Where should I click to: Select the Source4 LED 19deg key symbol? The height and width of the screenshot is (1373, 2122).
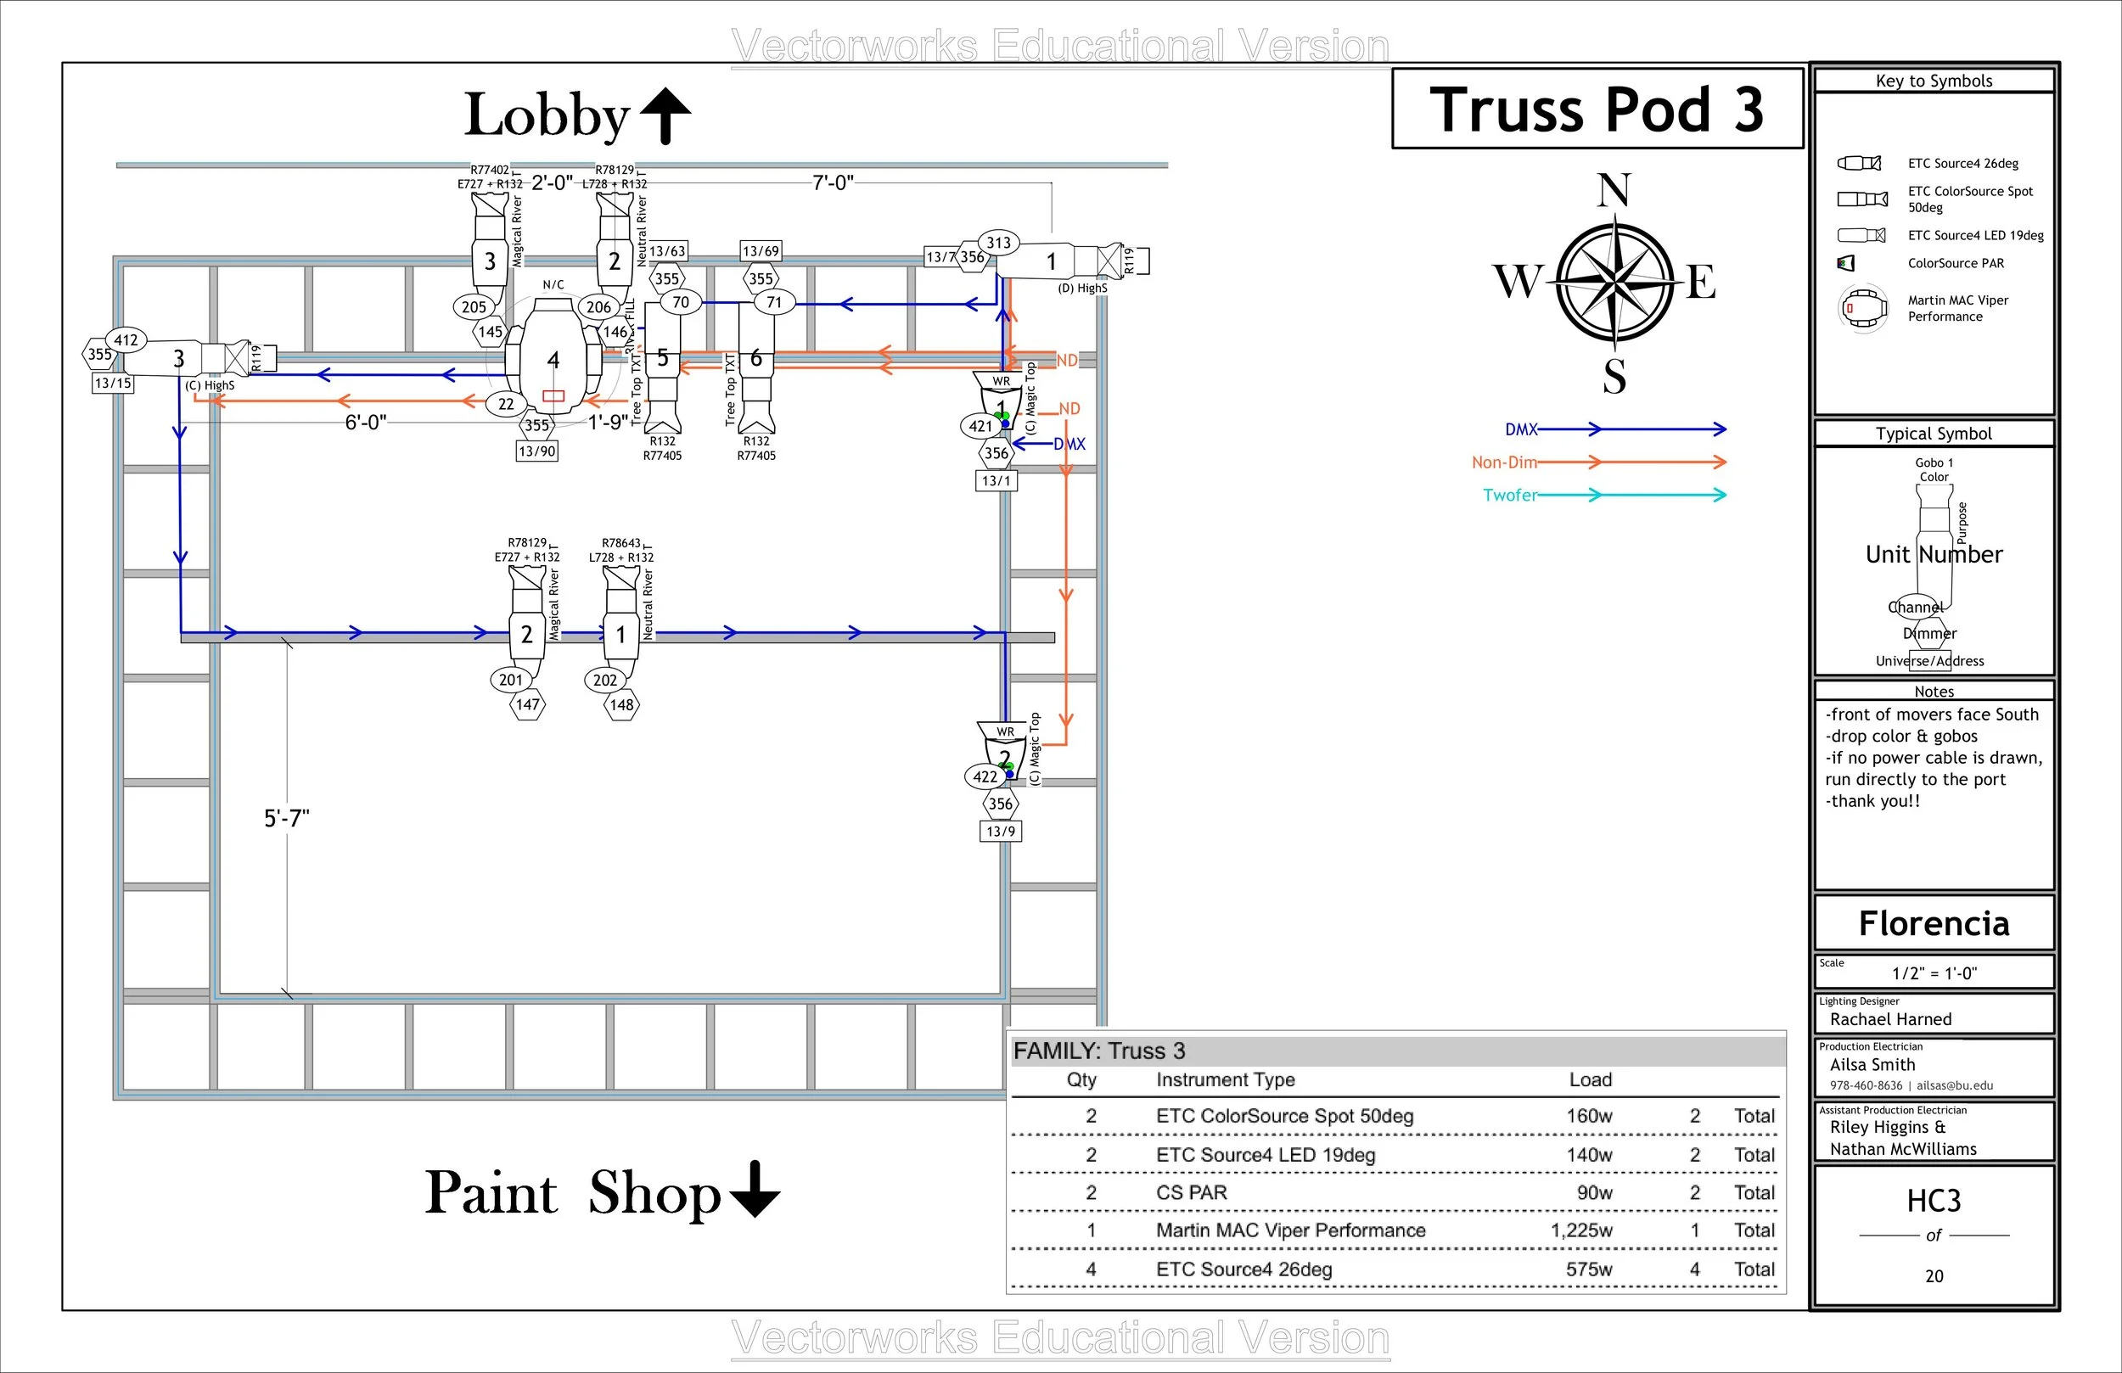(x=1861, y=235)
